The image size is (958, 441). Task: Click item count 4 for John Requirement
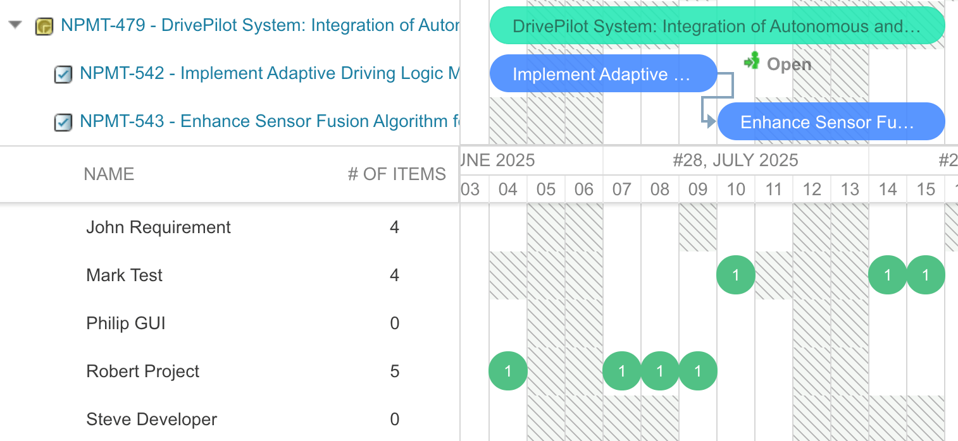point(395,227)
